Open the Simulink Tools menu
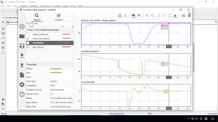The image size is (218, 122). pos(73,6)
